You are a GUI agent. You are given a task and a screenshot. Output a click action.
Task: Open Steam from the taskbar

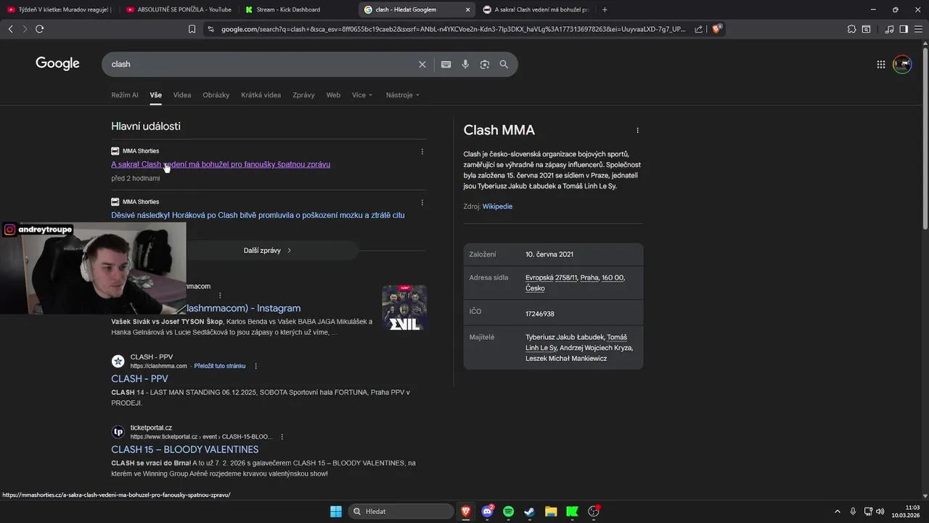coord(530,511)
